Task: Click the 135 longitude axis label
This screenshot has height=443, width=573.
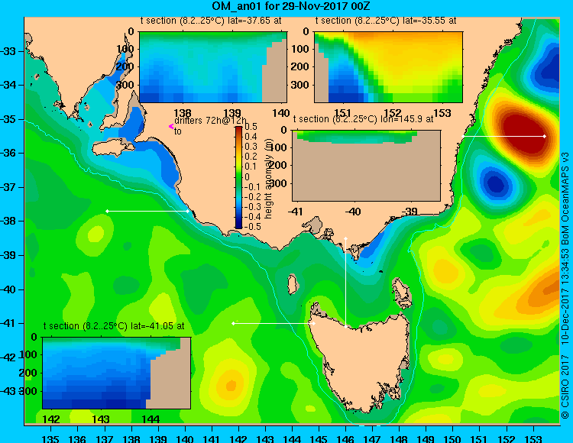Action: [50, 439]
